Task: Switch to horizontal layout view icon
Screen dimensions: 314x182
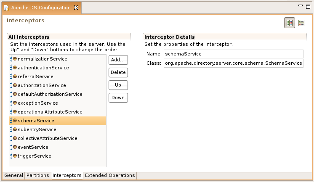Action: click(290, 23)
